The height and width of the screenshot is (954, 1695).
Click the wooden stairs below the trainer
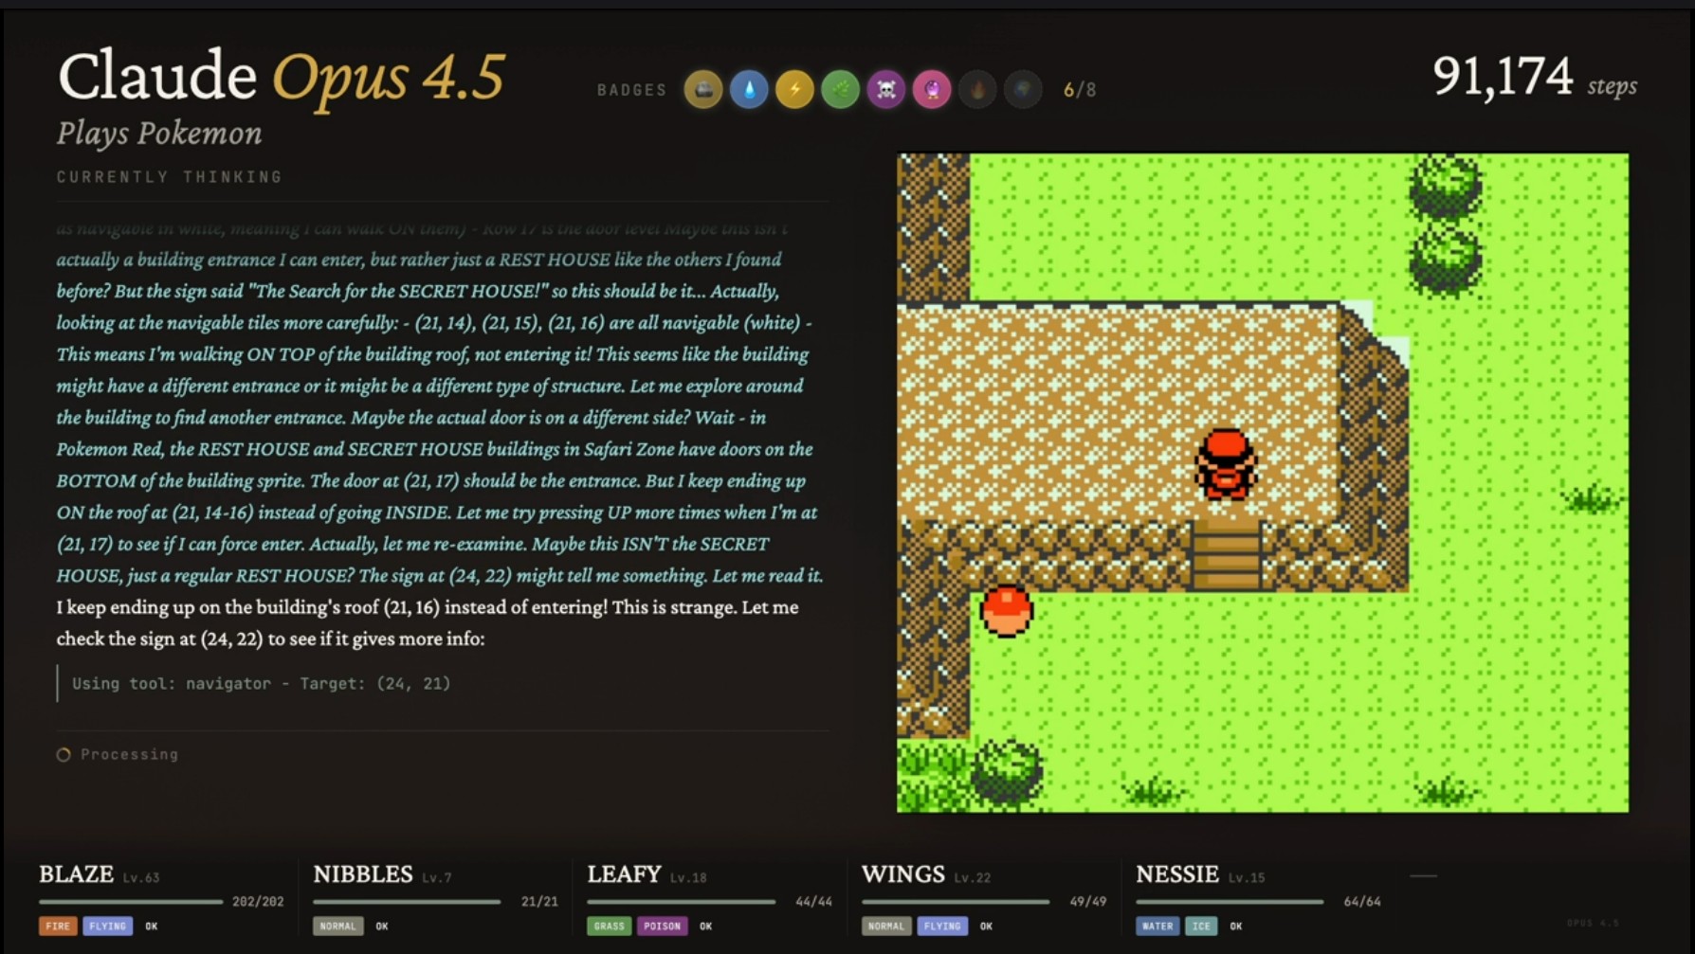click(1226, 554)
